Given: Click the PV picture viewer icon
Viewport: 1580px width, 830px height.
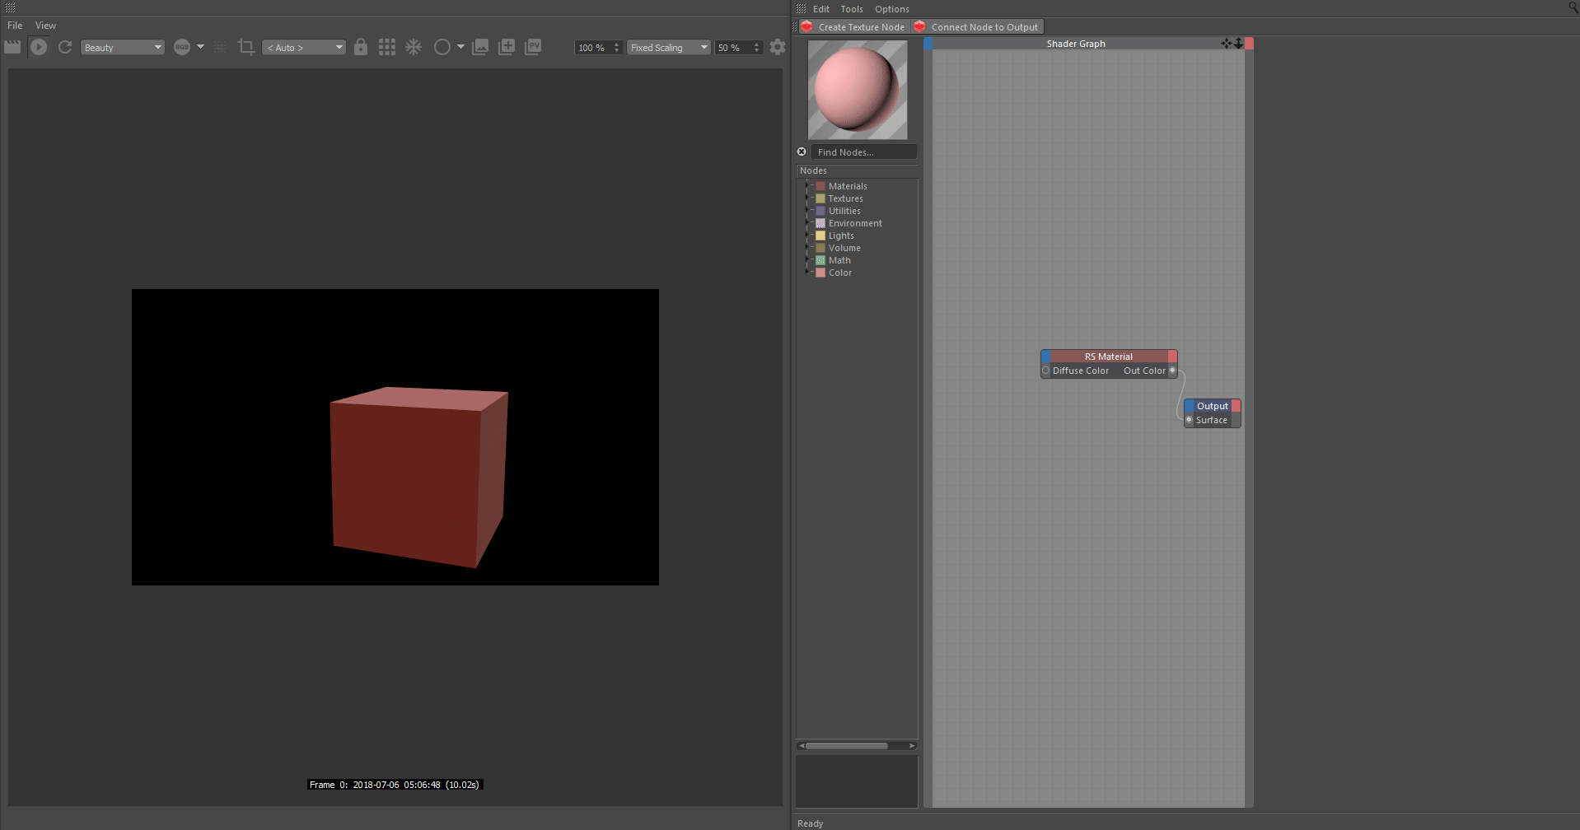Looking at the screenshot, I should (533, 48).
